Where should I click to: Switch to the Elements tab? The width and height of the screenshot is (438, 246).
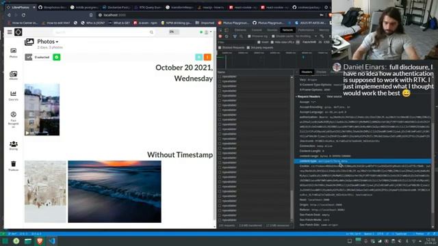[240, 30]
